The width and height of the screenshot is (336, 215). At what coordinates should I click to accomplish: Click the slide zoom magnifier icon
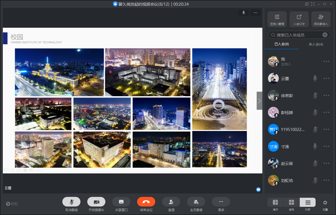pos(31,170)
